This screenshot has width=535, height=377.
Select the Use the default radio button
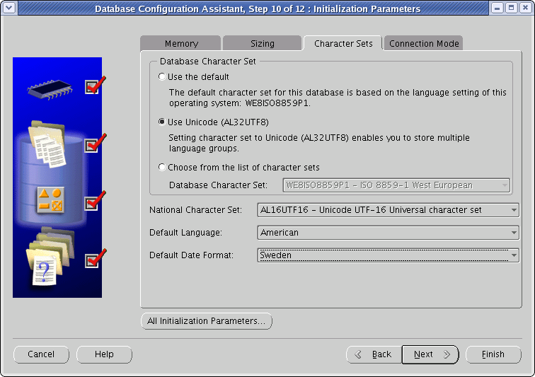(x=162, y=77)
